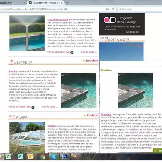Open Skype from the taskbar
162x162 pixels.
coord(54,157)
